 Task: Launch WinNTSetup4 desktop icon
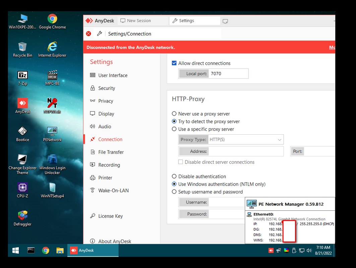click(x=52, y=190)
